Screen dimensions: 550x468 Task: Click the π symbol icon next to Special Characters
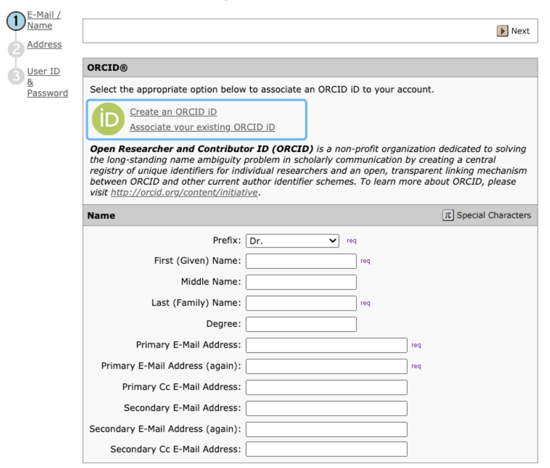click(x=449, y=215)
